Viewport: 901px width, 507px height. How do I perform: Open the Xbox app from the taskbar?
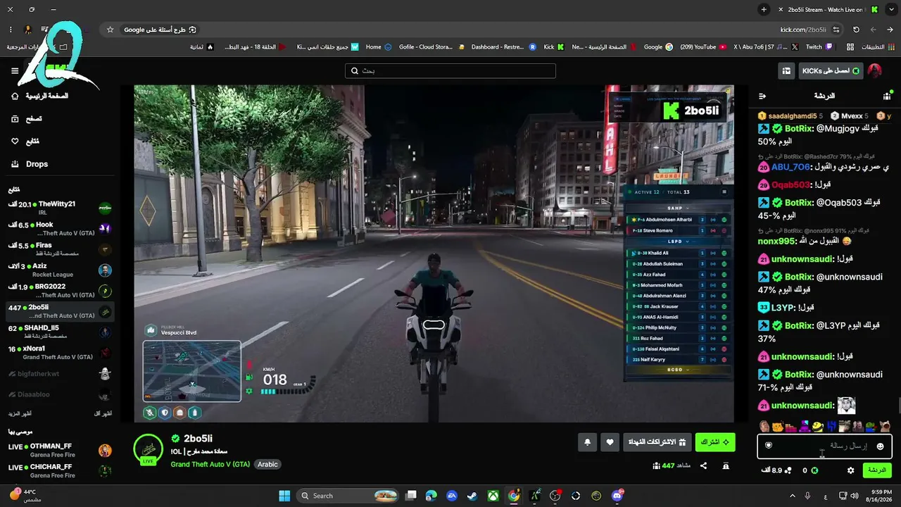pos(493,496)
